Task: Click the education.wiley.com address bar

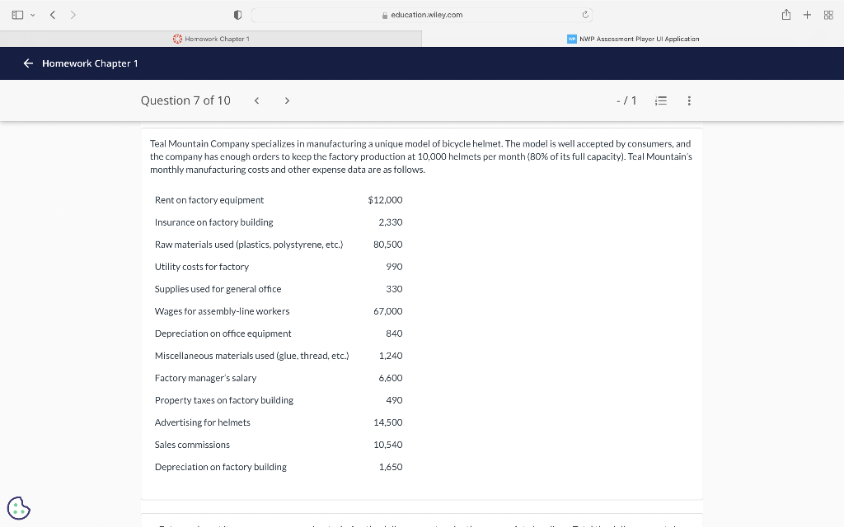Action: pos(421,15)
